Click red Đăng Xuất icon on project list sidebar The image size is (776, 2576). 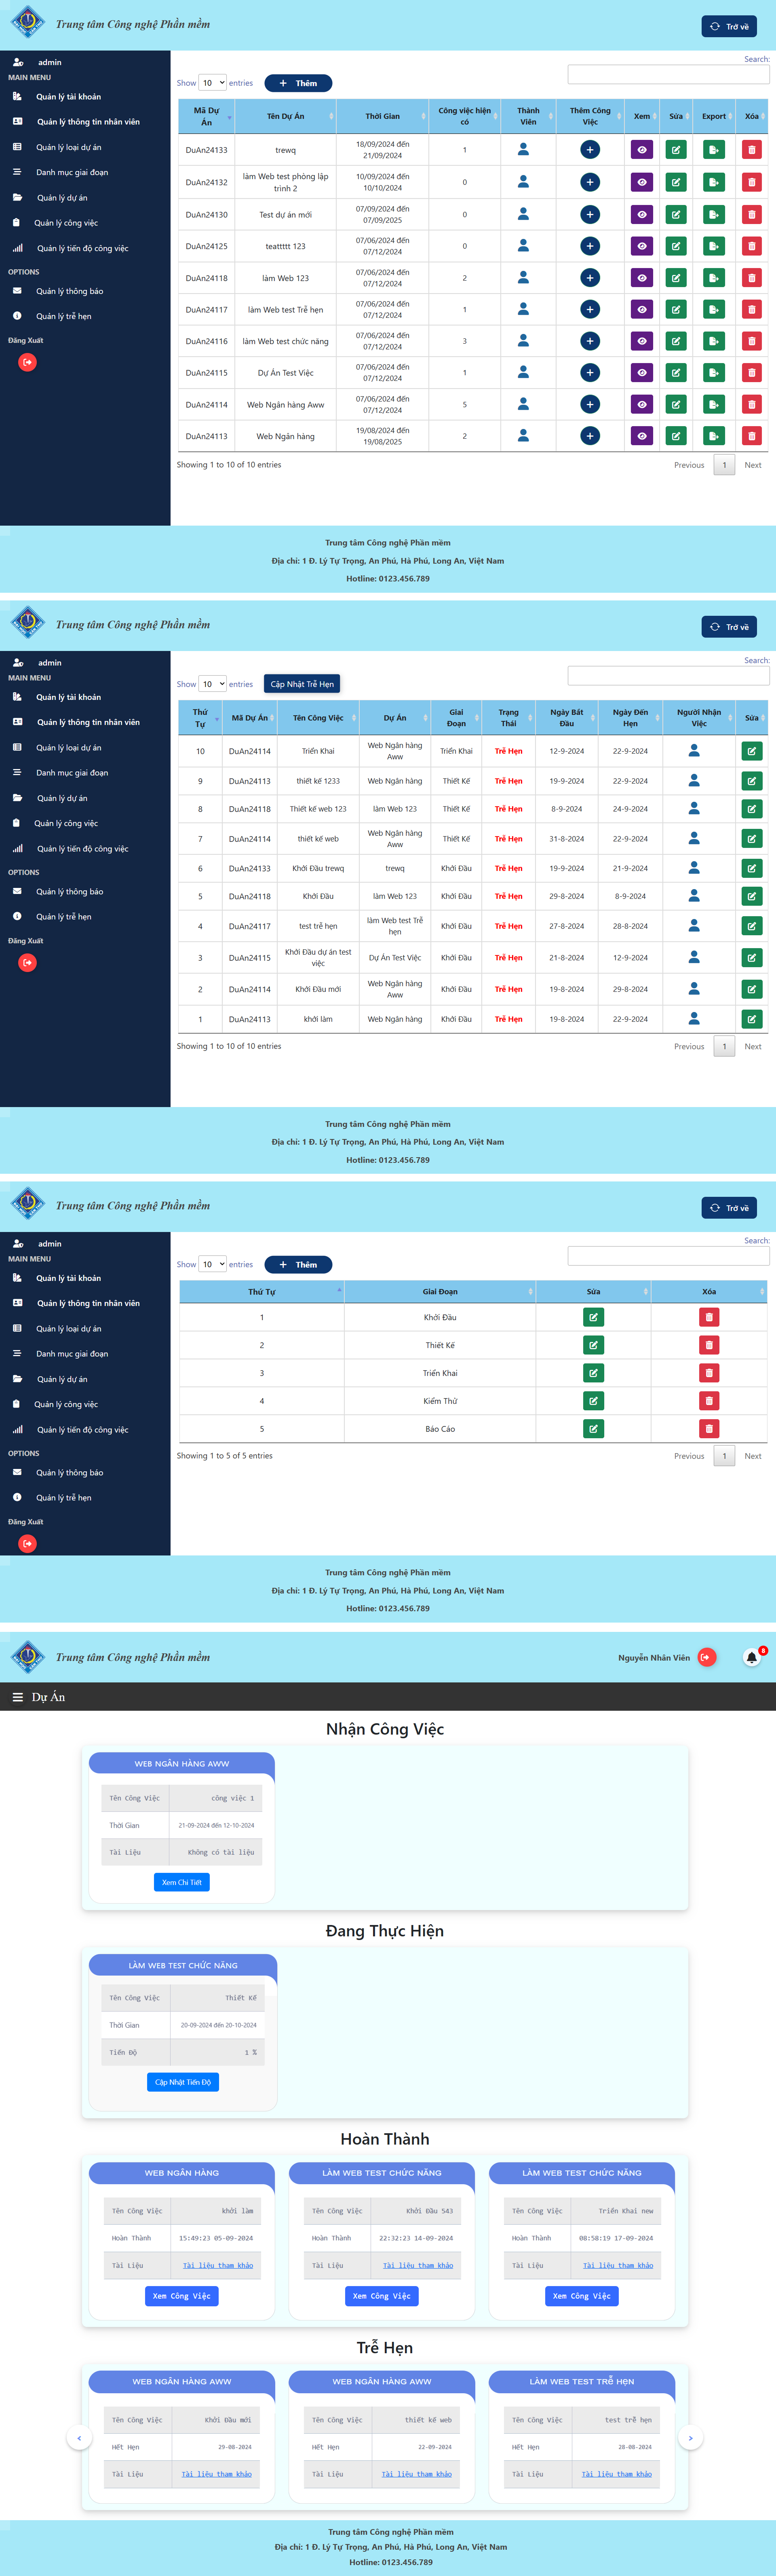28,362
